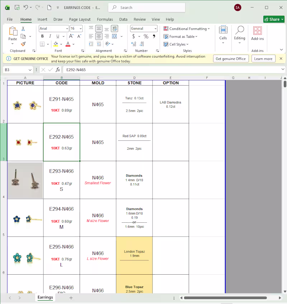Open the Editing group dropdown

tap(240, 35)
